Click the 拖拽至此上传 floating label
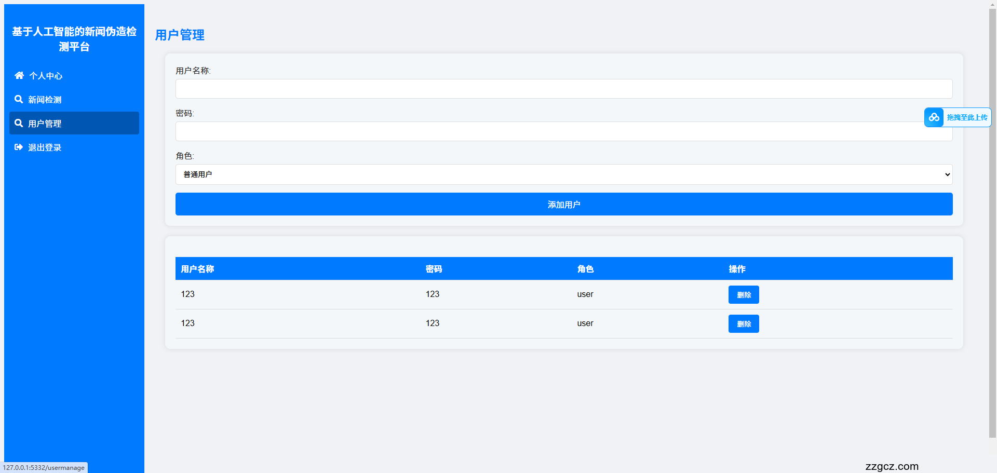The width and height of the screenshot is (997, 473). pyautogui.click(x=967, y=117)
